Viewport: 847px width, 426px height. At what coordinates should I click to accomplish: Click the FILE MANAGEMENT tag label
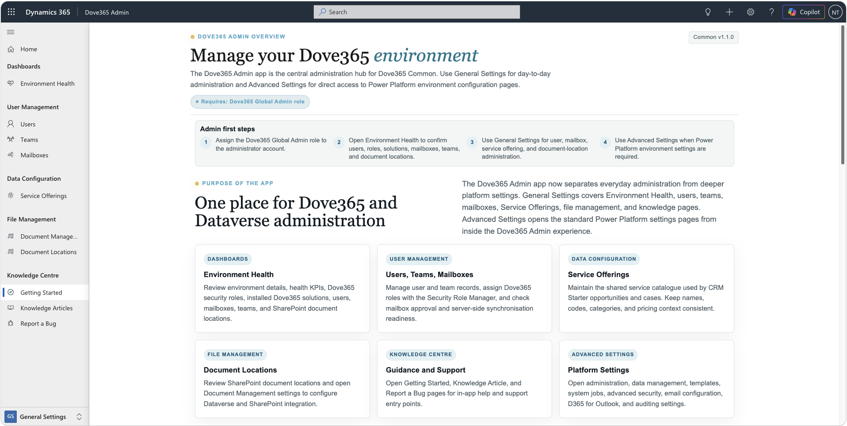coord(235,354)
